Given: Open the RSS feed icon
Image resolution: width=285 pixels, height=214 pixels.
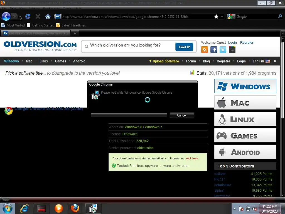Looking at the screenshot, I should [205, 50].
